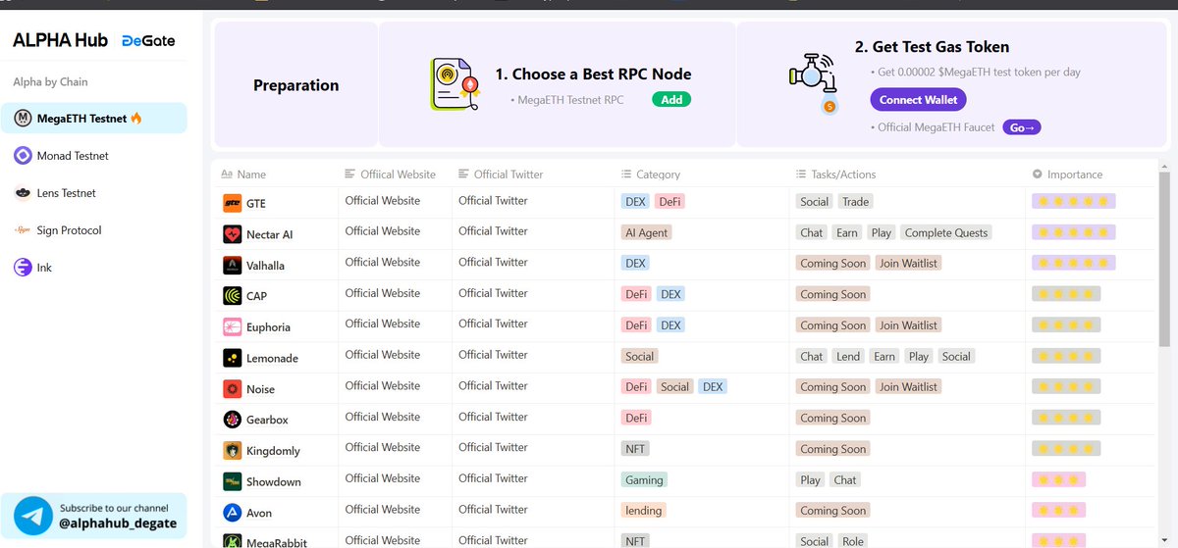
Task: Open the Importance column header menu
Action: [x=1068, y=174]
